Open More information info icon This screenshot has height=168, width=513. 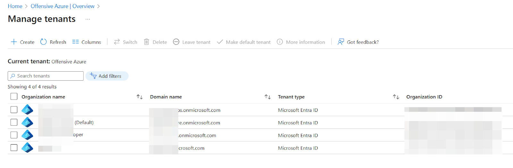280,42
